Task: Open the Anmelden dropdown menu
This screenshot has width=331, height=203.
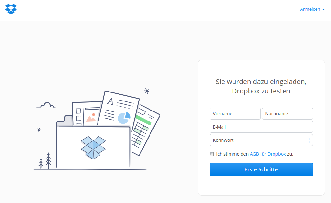Action: 312,9
